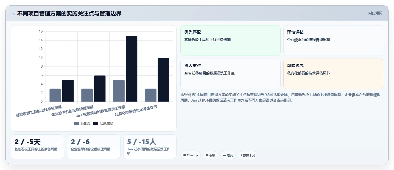Click the y-axis value 16
The image size is (394, 170).
point(41,31)
